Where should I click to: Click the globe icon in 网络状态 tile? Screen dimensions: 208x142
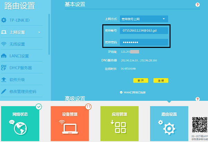tap(20, 128)
